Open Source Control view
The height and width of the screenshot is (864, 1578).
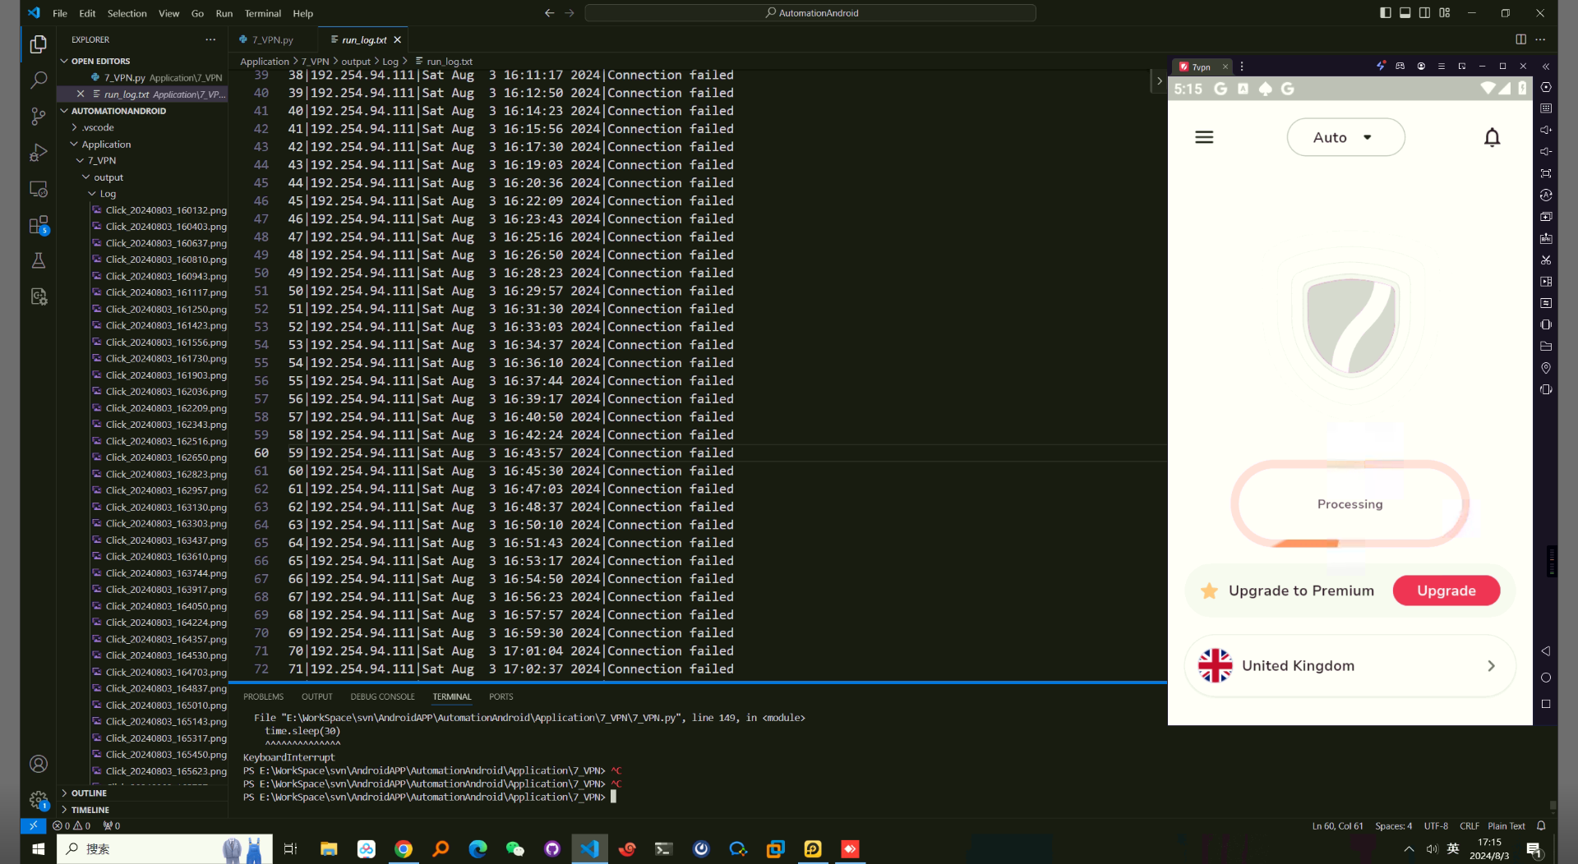pyautogui.click(x=39, y=117)
